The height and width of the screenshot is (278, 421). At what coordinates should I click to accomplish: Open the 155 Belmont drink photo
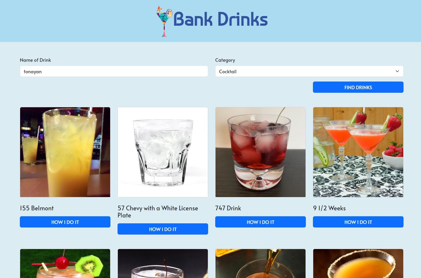click(x=65, y=152)
